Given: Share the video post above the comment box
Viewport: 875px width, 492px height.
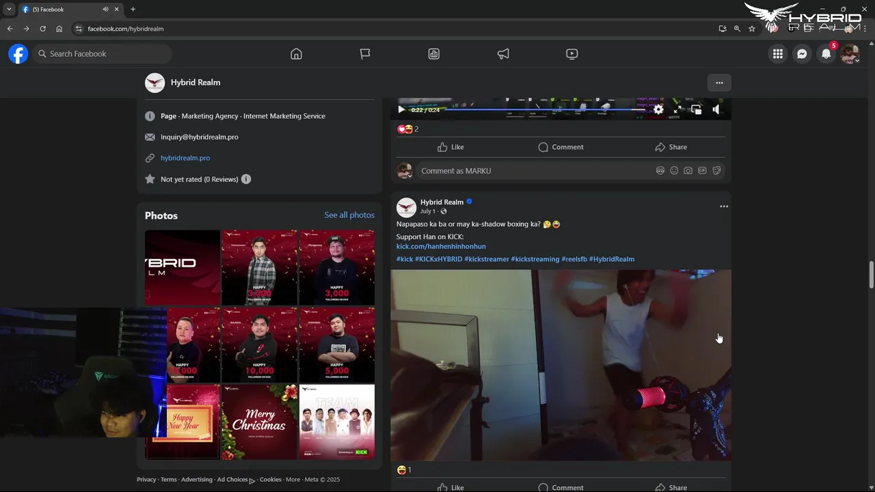Looking at the screenshot, I should coord(671,147).
